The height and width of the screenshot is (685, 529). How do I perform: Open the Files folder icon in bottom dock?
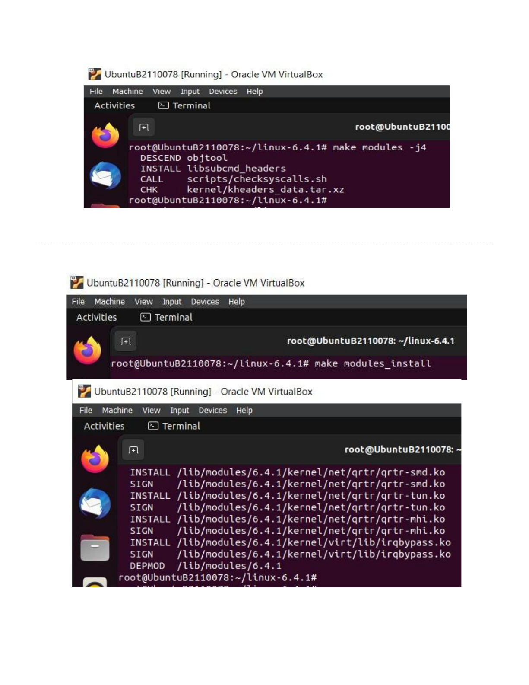(95, 548)
